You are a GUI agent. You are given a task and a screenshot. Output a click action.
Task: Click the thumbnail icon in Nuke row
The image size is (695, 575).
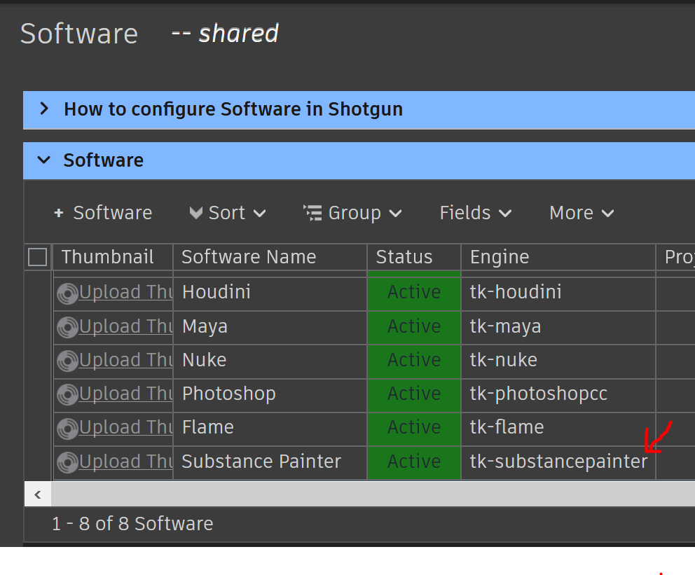click(x=67, y=361)
